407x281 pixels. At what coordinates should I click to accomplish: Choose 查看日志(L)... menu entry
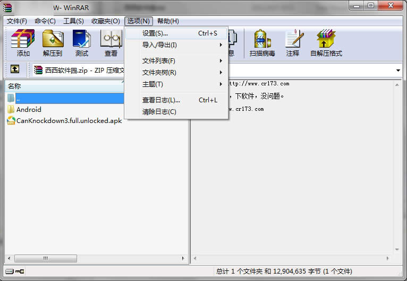click(x=176, y=100)
